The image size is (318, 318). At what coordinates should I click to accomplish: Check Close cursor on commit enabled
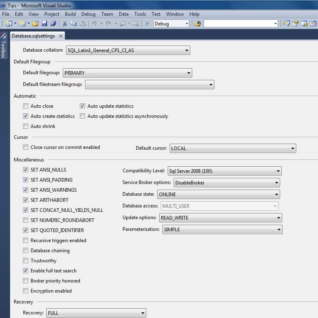25,147
